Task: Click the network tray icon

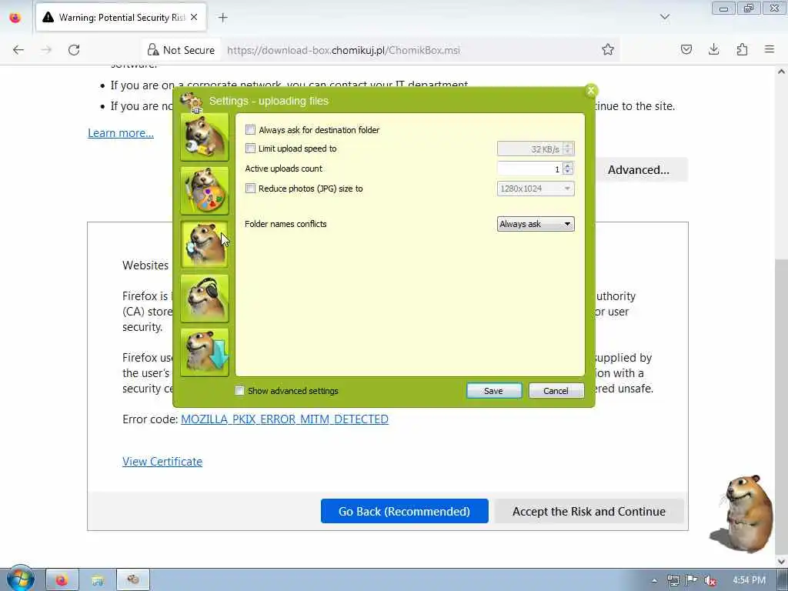Action: [673, 580]
